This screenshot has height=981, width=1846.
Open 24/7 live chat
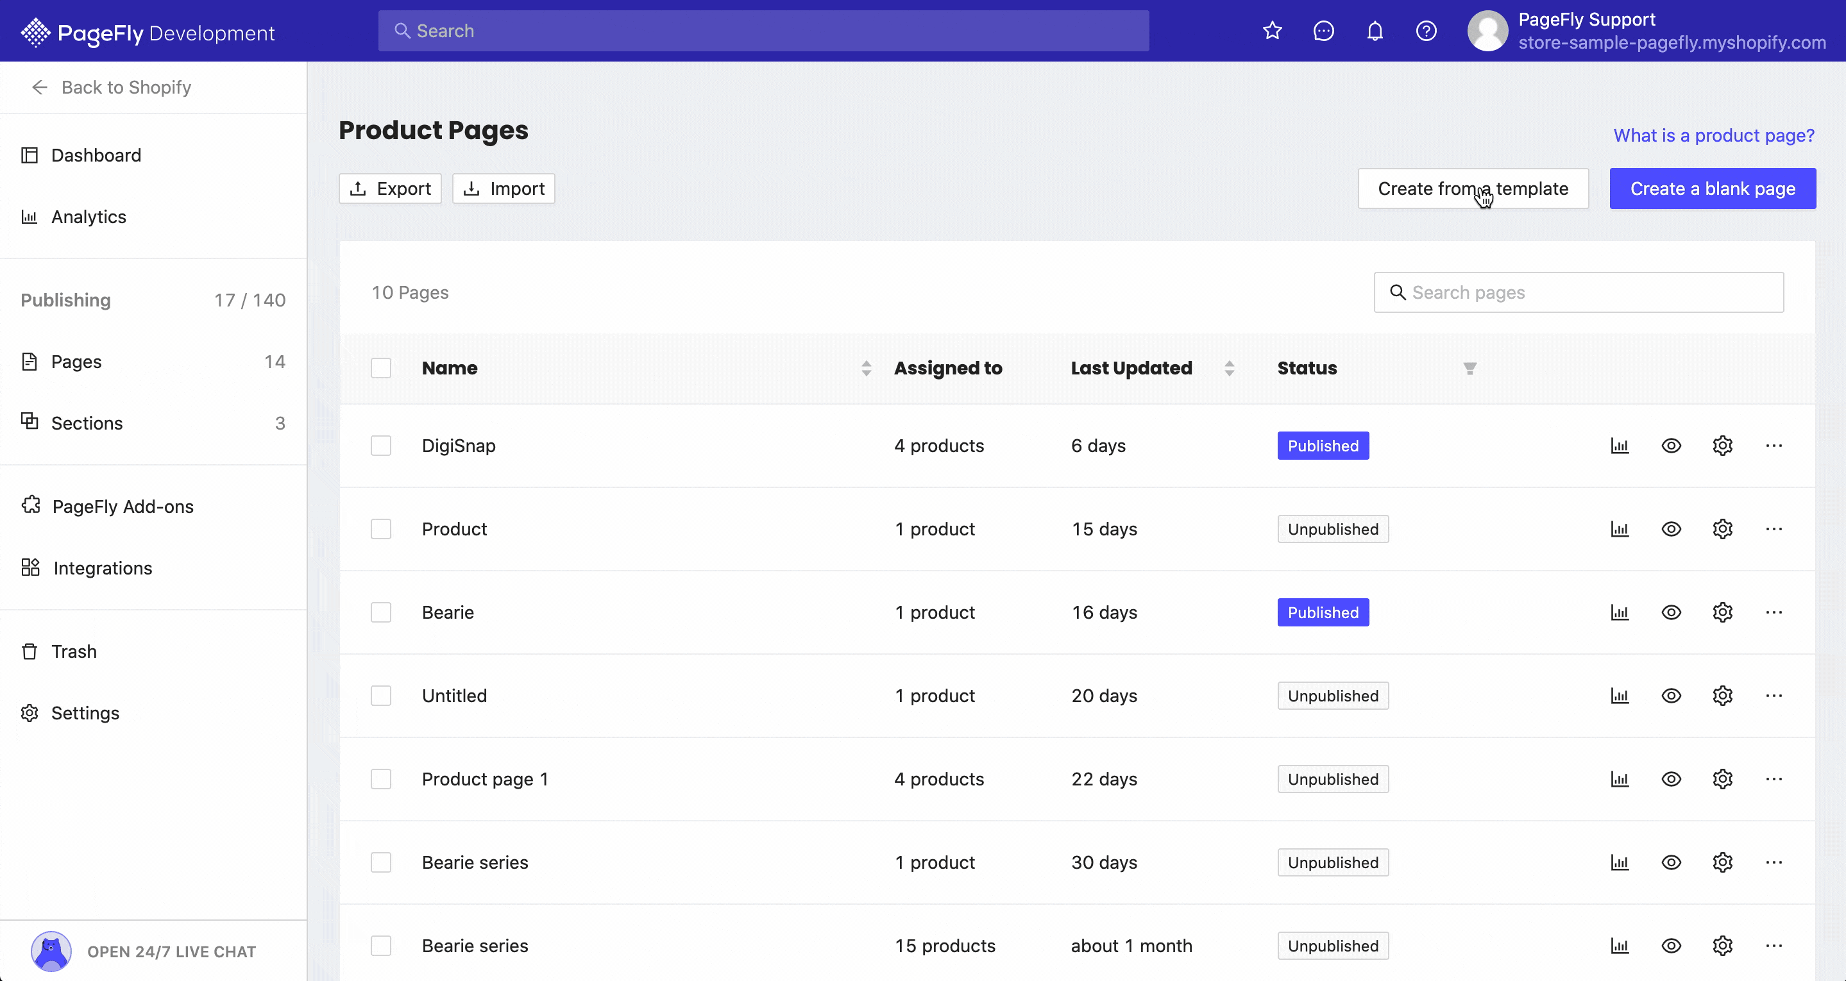pyautogui.click(x=171, y=952)
